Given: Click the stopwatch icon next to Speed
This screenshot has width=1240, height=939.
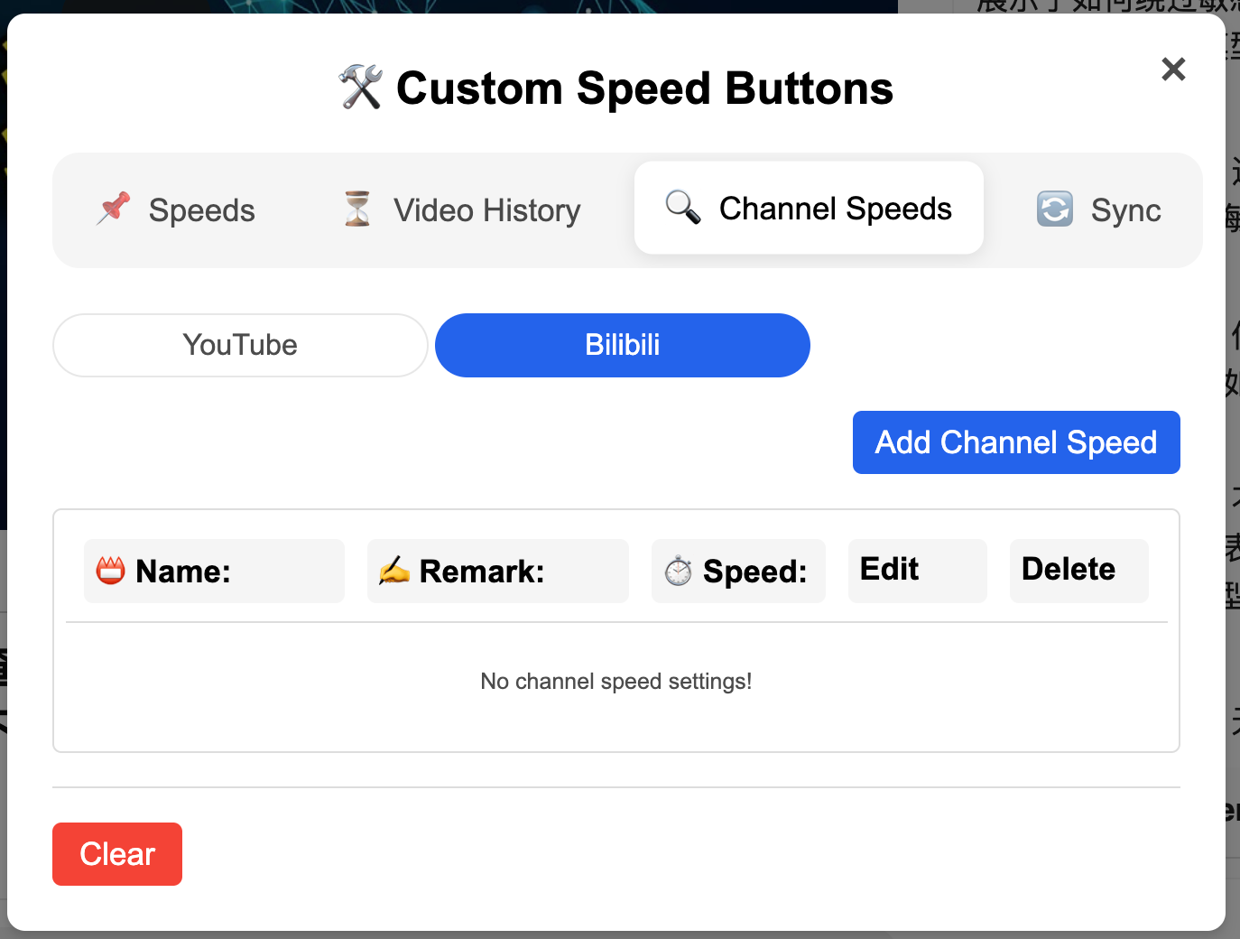Looking at the screenshot, I should click(x=678, y=571).
